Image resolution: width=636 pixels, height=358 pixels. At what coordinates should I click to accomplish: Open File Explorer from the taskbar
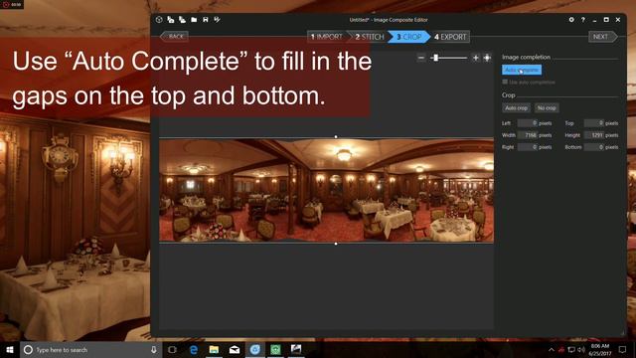tap(214, 349)
